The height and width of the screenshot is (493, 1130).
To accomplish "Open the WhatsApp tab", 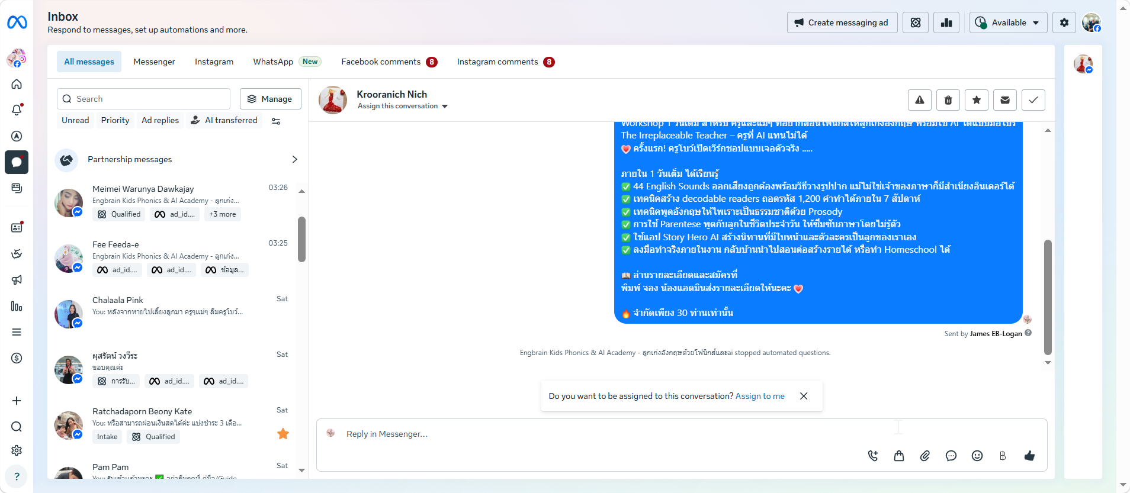I will point(287,62).
